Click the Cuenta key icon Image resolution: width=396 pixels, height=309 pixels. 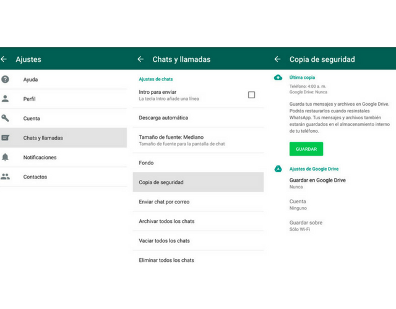[x=6, y=118]
